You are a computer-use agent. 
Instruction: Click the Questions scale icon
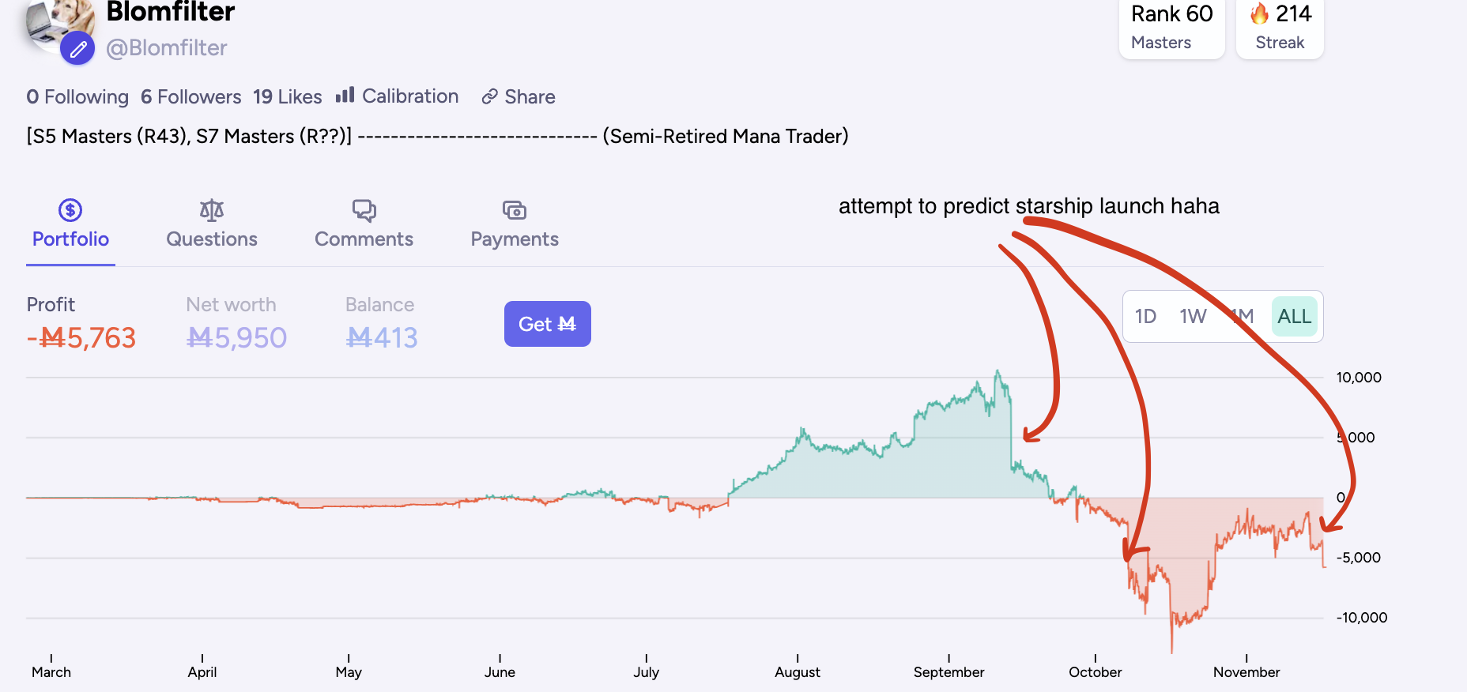[x=212, y=210]
